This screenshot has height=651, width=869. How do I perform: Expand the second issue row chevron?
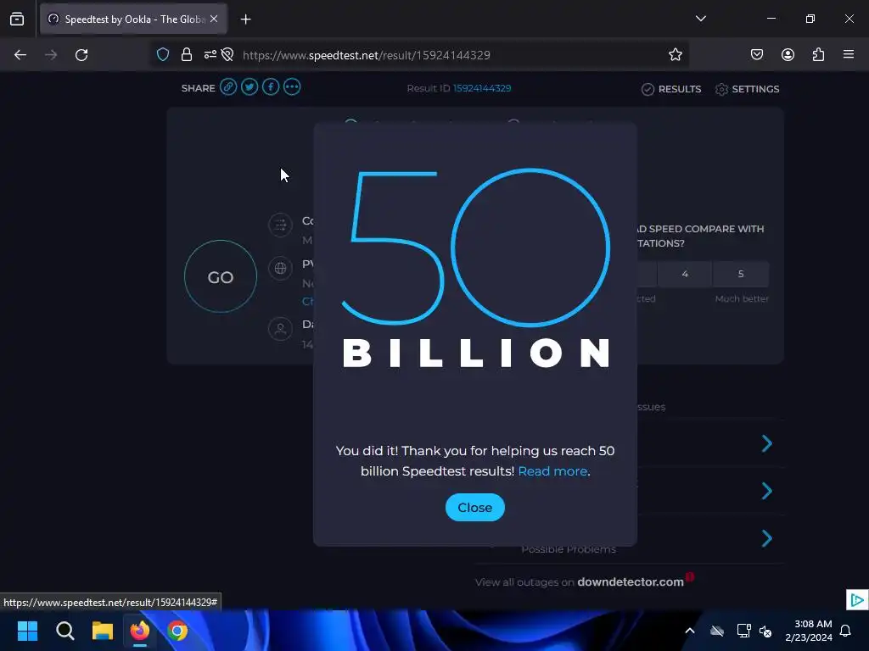[767, 491]
